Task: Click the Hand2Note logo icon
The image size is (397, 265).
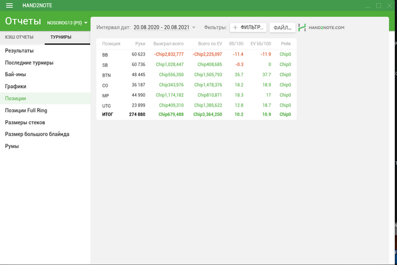Action: 302,28
